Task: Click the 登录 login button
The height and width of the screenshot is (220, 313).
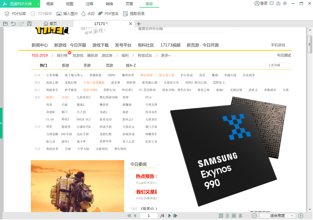Action: 262,4
